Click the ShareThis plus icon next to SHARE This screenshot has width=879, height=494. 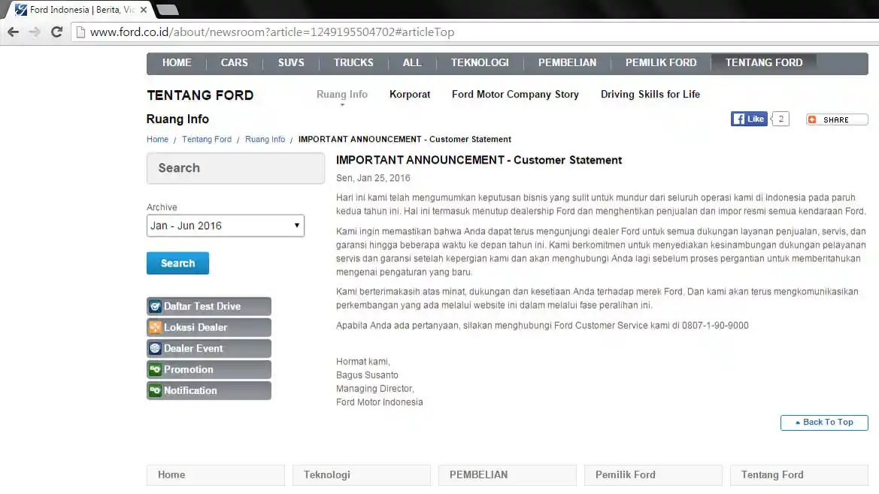(812, 119)
